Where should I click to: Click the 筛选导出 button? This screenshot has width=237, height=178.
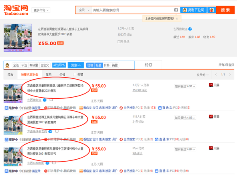pyautogui.click(x=59, y=65)
